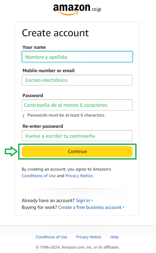Viewport: 156px width, 253px height.
Task: Click the arrow after Create a free business account
Action: point(123,207)
